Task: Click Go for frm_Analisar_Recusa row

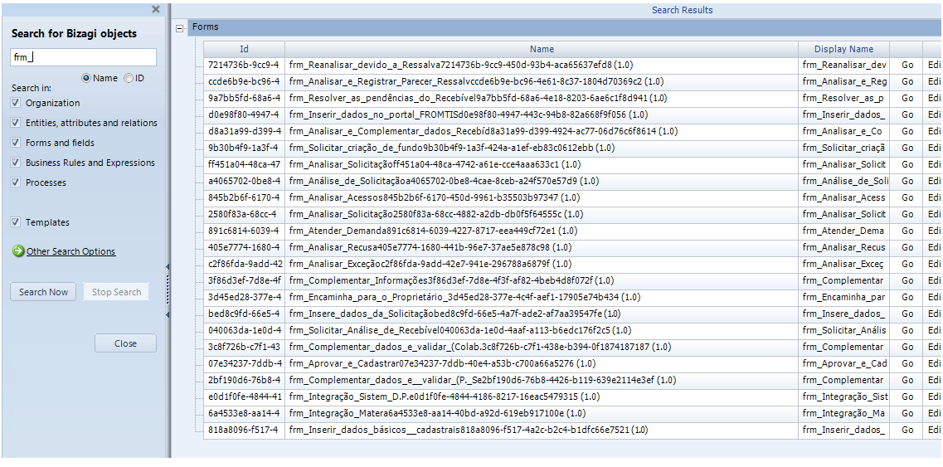Action: point(907,247)
